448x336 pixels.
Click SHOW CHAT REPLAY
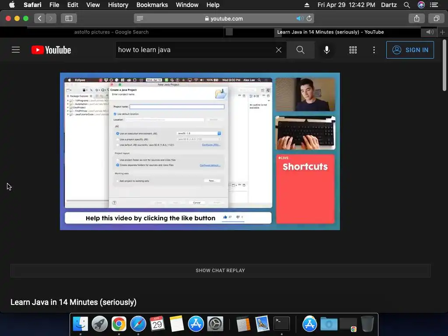pos(220,270)
